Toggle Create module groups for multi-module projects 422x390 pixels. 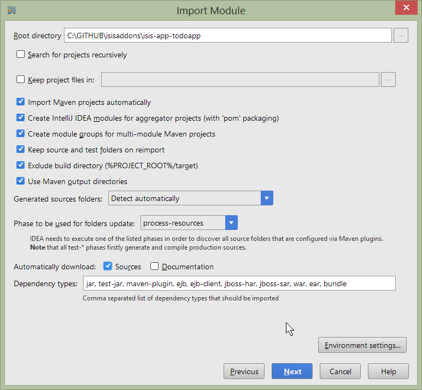pos(21,134)
